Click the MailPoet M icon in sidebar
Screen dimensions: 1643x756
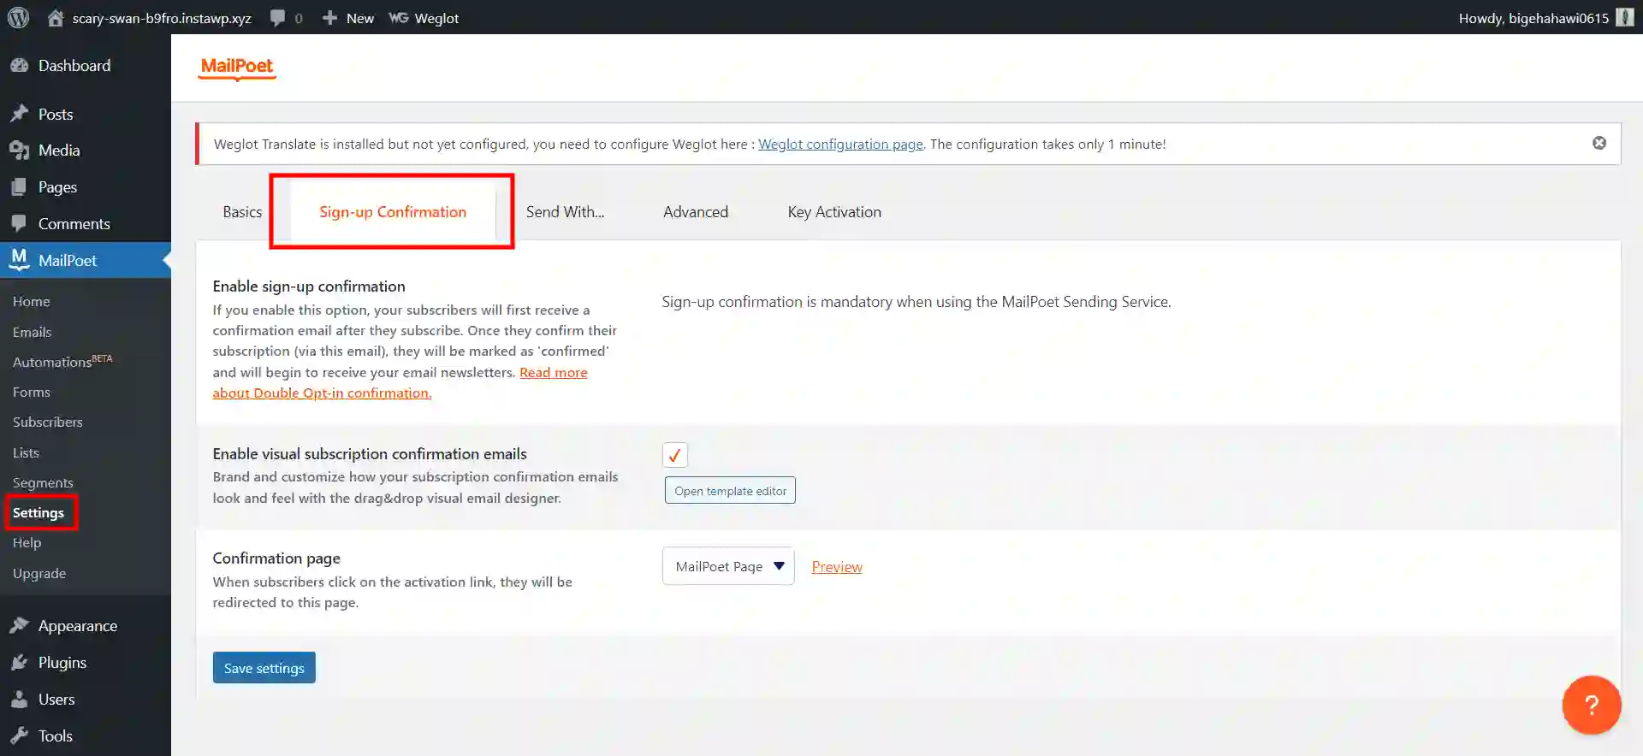pyautogui.click(x=19, y=260)
